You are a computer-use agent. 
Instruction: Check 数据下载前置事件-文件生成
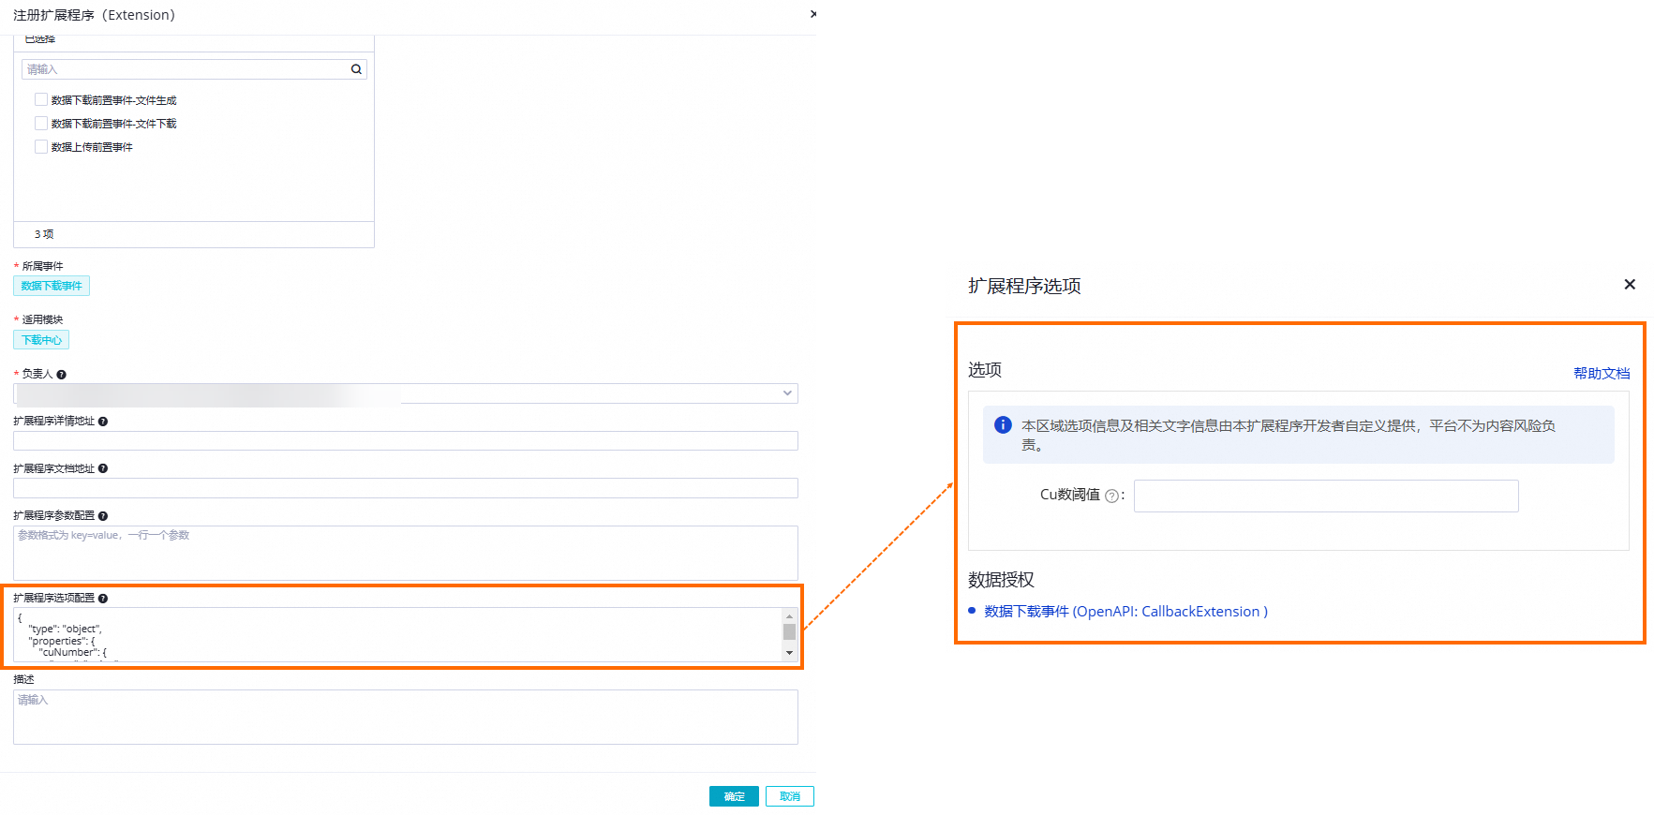pyautogui.click(x=41, y=99)
